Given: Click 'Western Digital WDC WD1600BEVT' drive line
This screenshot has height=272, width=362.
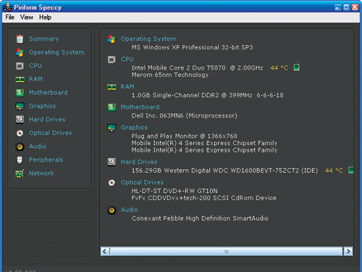Looking at the screenshot, I should point(224,170).
